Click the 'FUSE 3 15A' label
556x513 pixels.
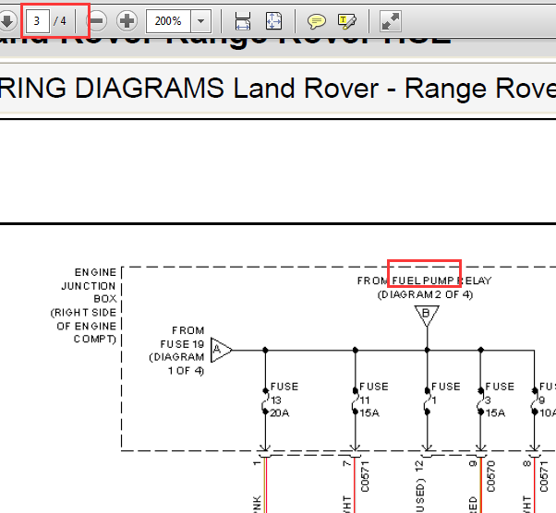tap(500, 400)
